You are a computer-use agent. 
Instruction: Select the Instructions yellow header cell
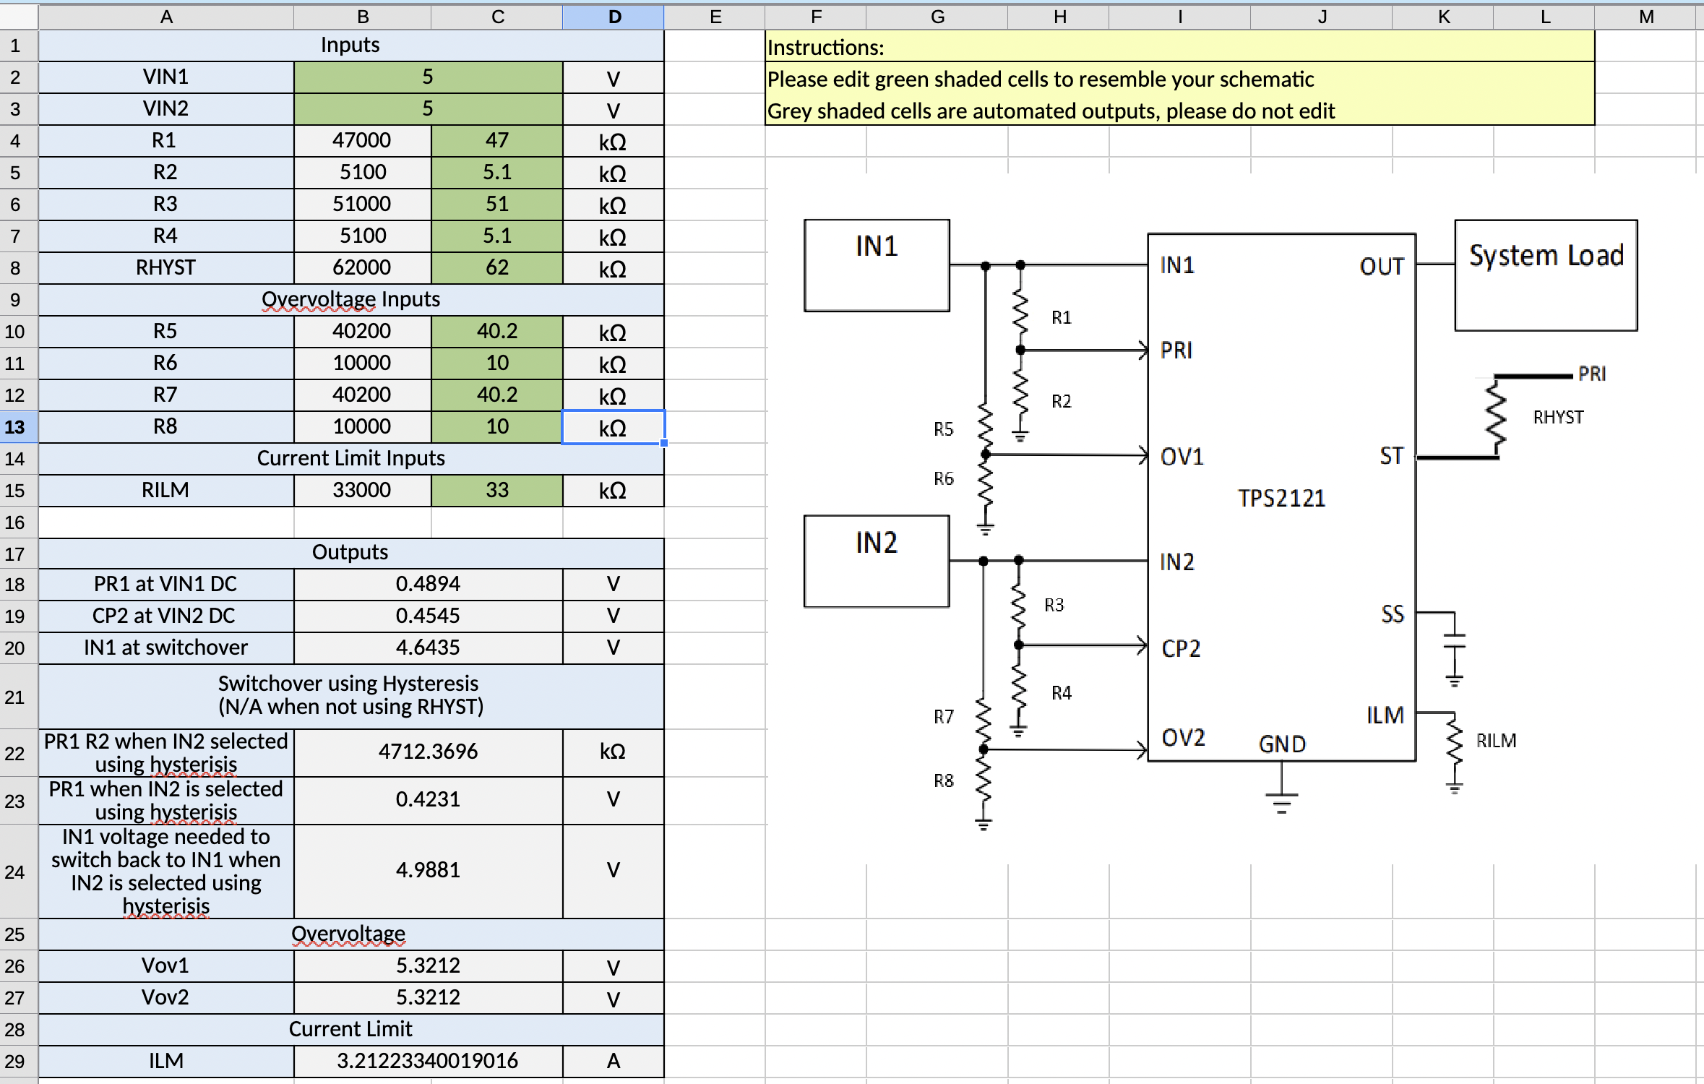(1180, 46)
